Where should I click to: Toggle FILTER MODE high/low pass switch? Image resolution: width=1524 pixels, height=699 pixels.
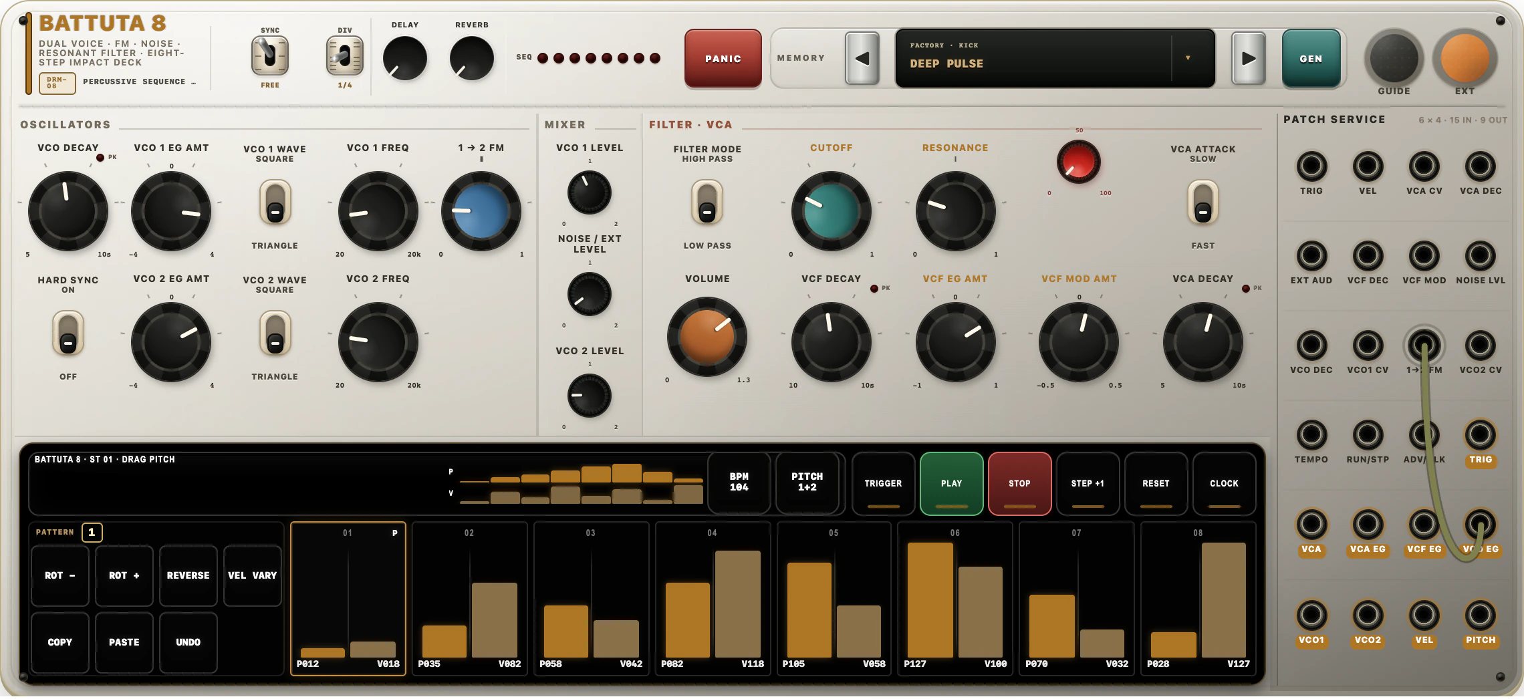[x=707, y=202]
